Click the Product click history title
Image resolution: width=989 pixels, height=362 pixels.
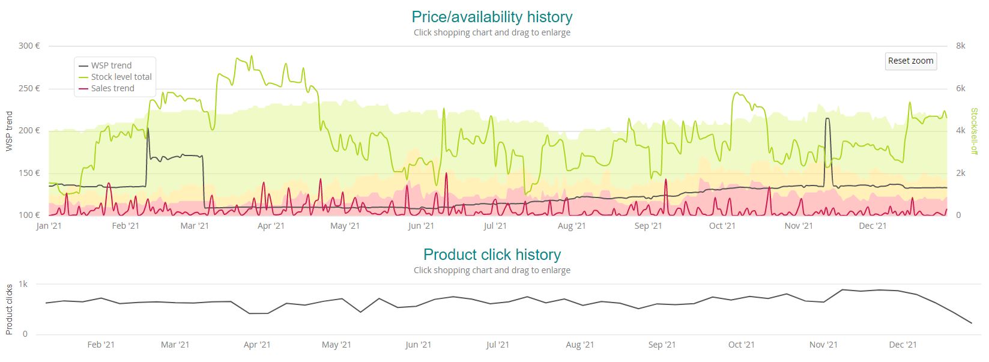click(492, 255)
